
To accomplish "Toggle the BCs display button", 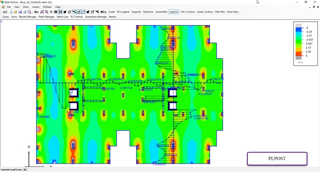I will tap(103, 12).
